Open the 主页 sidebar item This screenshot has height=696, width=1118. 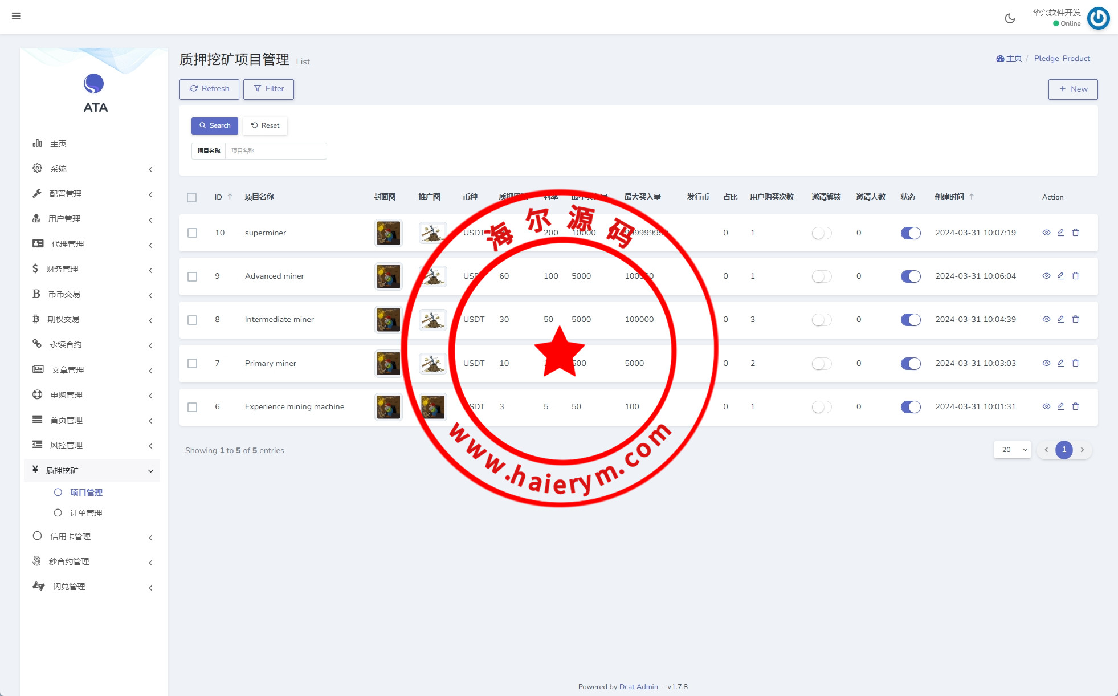point(58,144)
